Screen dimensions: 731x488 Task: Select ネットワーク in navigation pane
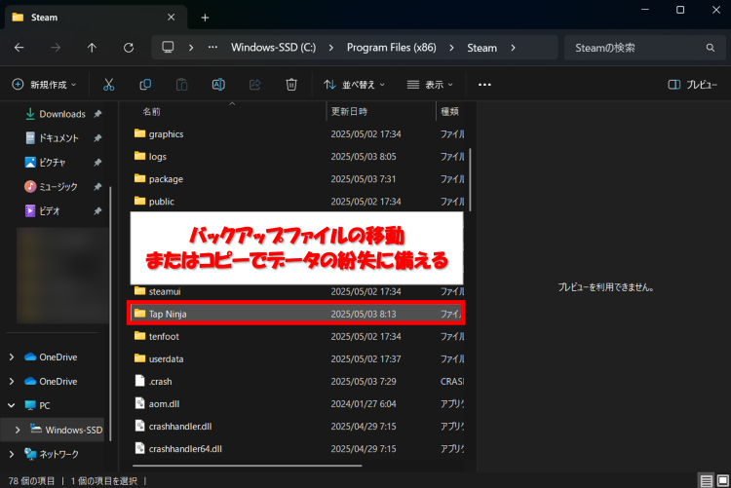pyautogui.click(x=52, y=454)
